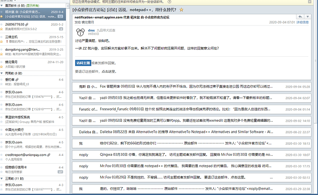Toggle read status dot of dongdong.yang mail
Image resolution: width=318 pixels, height=195 pixels.
point(1,49)
